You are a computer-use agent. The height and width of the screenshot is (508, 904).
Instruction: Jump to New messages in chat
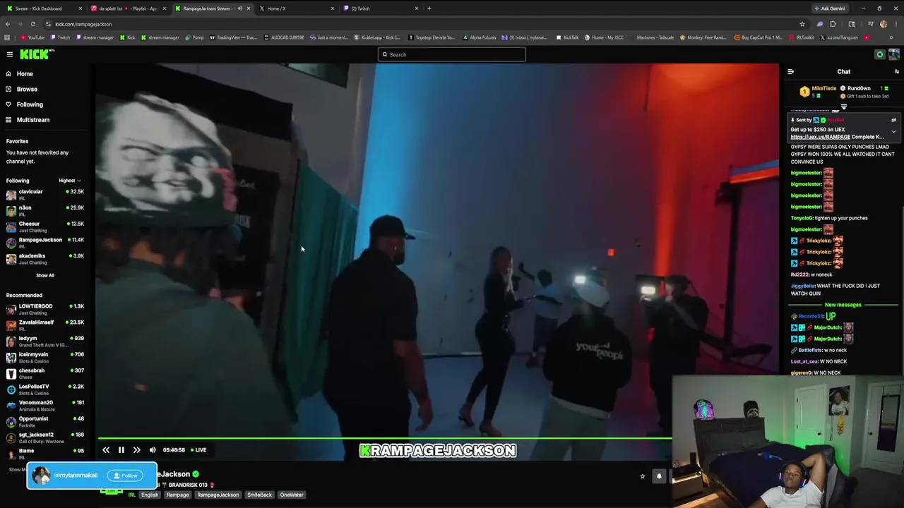[843, 305]
